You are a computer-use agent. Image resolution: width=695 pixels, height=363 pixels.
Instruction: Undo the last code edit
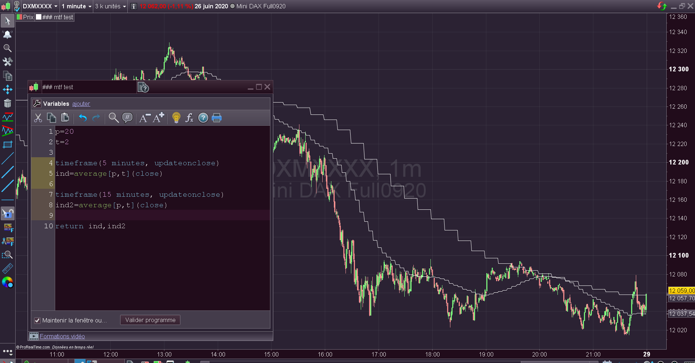[83, 118]
